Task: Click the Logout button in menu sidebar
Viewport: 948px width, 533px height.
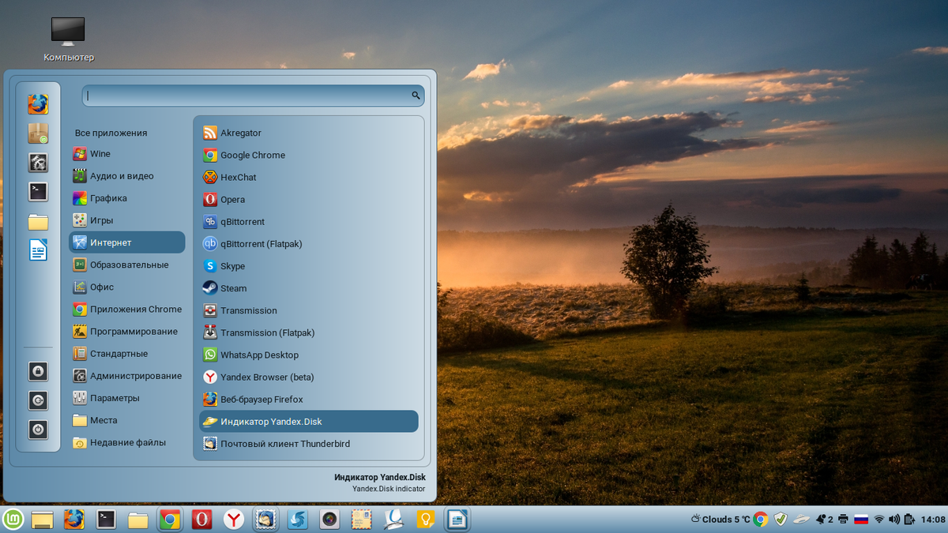Action: [x=38, y=400]
